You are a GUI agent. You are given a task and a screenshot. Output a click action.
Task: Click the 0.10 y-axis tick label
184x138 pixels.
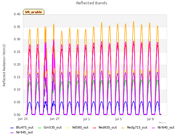(x=17, y=89)
